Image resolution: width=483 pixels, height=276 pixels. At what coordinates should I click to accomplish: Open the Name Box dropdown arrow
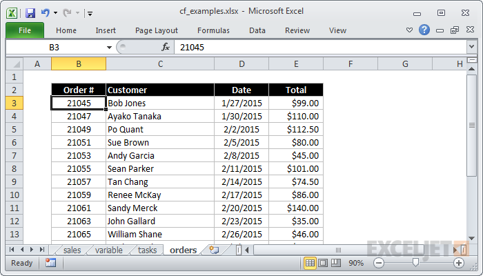[109, 48]
